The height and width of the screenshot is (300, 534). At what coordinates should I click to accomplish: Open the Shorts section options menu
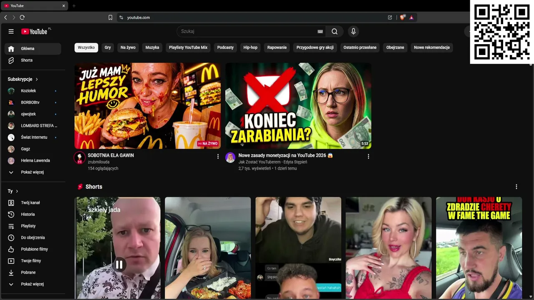click(x=516, y=187)
